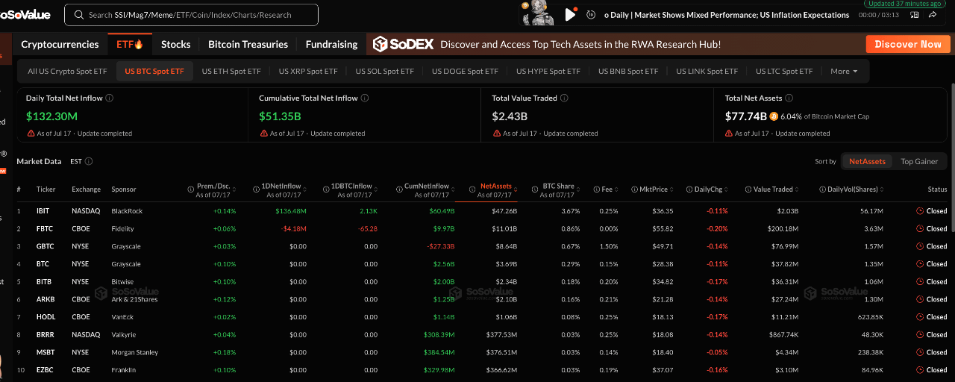This screenshot has width=955, height=382.
Task: Select All US Crypto Spot ETF tab
Action: click(67, 72)
